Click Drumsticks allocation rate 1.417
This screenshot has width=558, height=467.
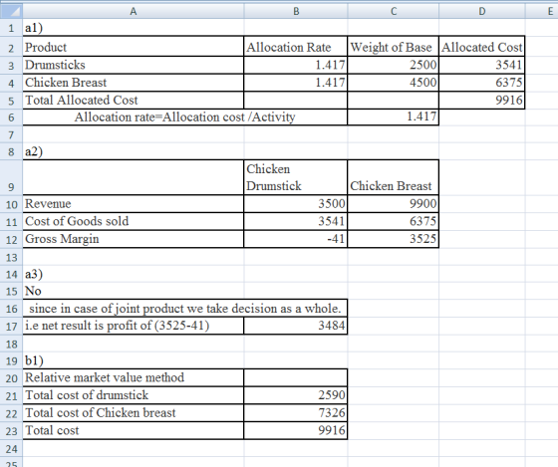point(296,65)
